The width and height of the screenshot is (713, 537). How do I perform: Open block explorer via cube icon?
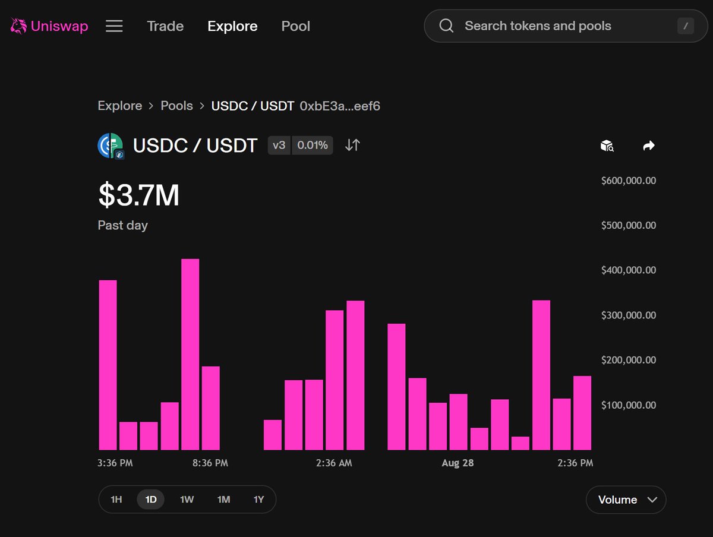[x=607, y=146]
